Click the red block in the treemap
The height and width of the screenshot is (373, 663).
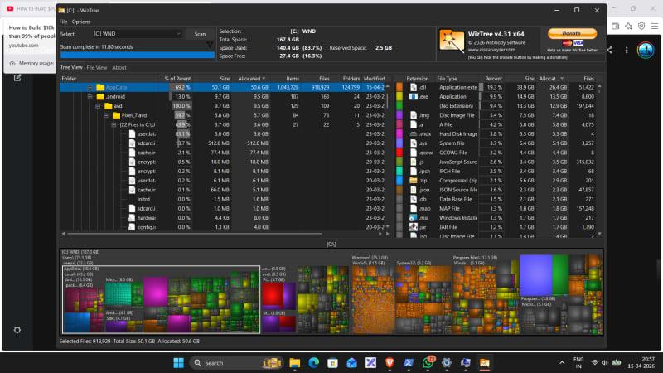pos(273,295)
